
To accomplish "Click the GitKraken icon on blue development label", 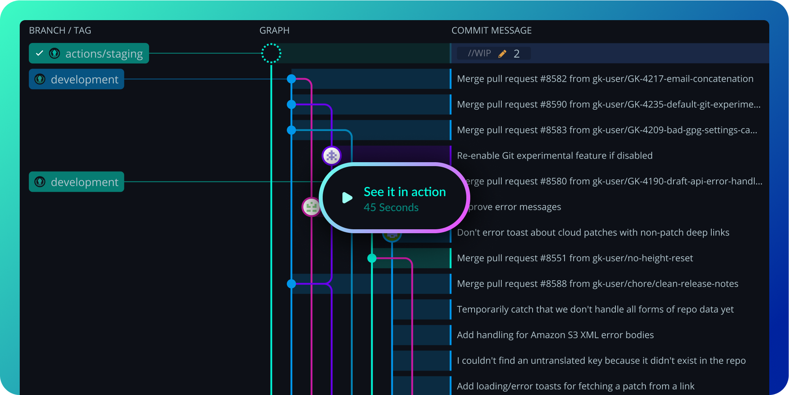I will tap(40, 79).
